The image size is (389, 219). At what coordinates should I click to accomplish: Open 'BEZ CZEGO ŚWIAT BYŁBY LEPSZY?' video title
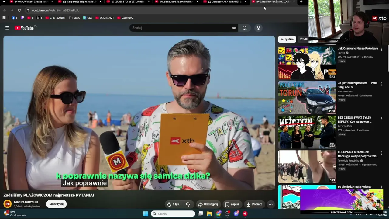[x=355, y=120]
